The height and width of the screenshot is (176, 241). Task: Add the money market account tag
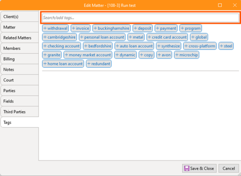88,55
